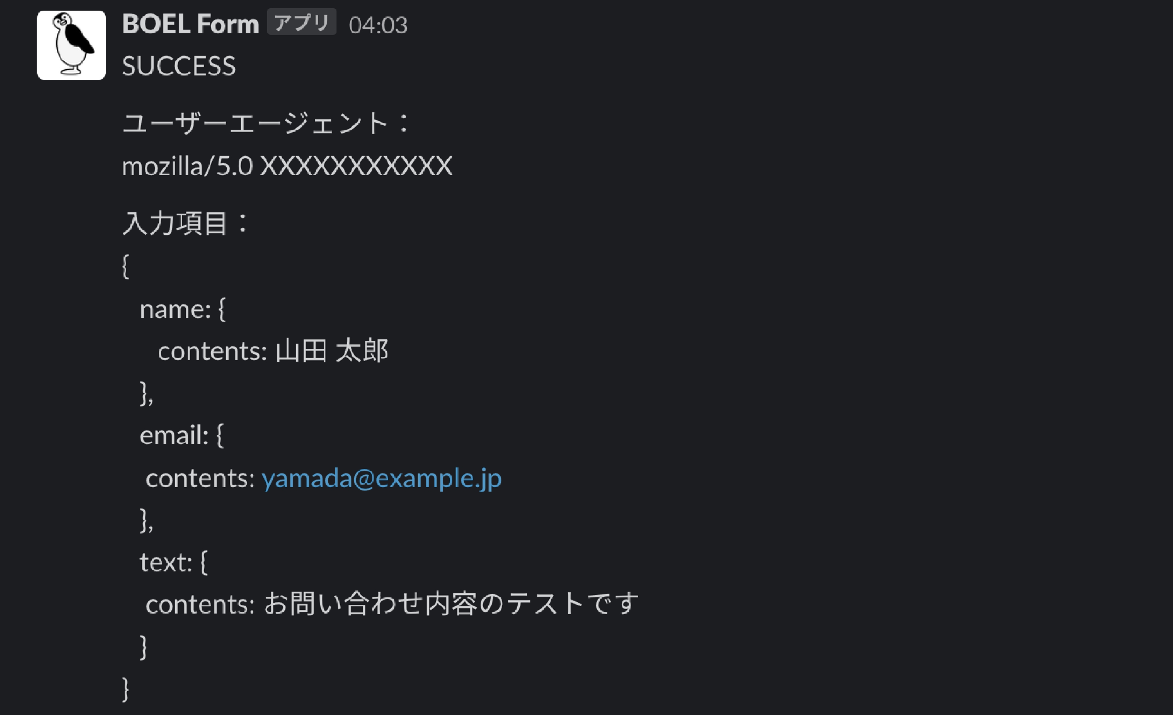Select the お問い合わせ内容のテストです text
Screen dimensions: 1173x715
pos(451,604)
